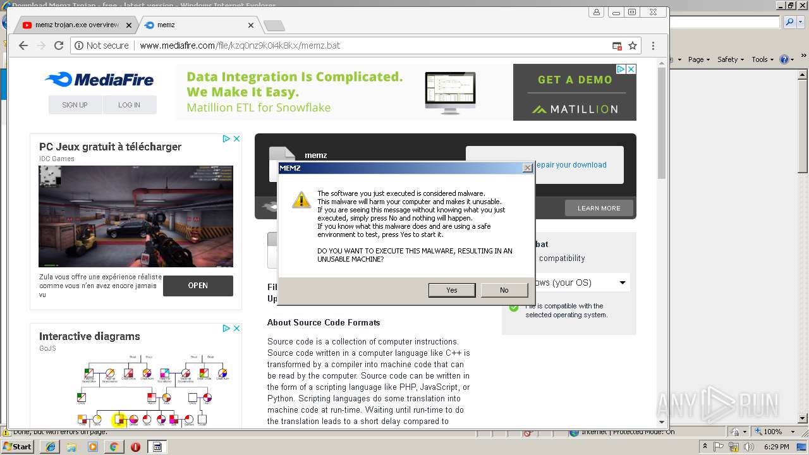The image size is (809, 455).
Task: Click the Internet Explorer search magnifier button
Action: [789, 22]
